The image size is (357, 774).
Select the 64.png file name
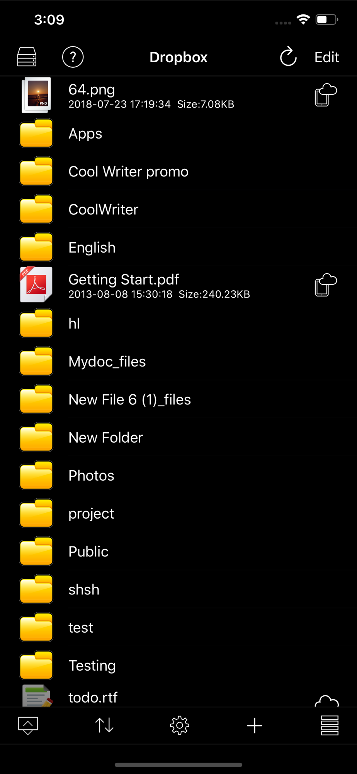(x=92, y=90)
